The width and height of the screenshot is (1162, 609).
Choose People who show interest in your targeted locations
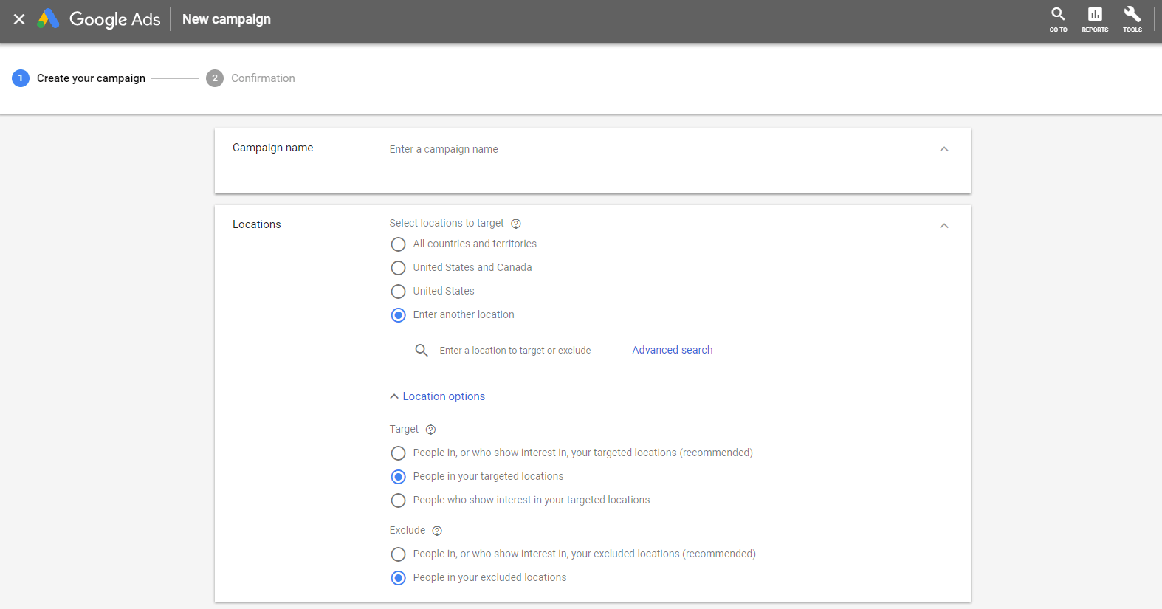point(398,500)
